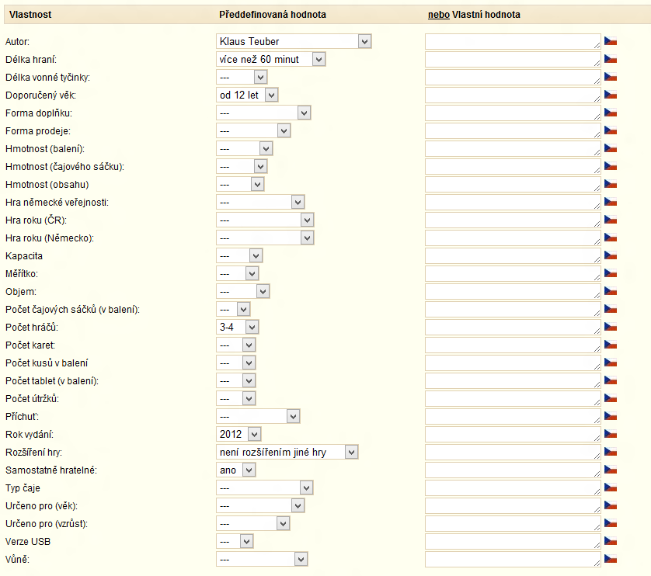Expand the Kapacita dropdown

239,255
